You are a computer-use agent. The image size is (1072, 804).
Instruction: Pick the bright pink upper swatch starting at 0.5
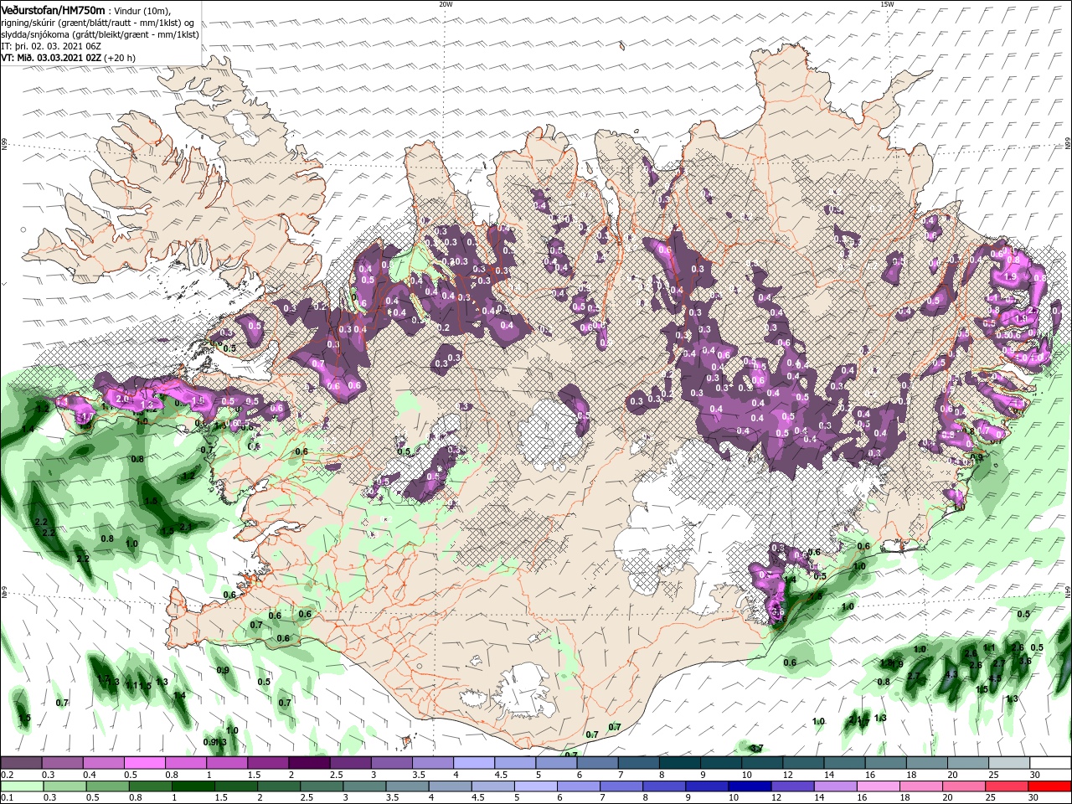[x=145, y=763]
